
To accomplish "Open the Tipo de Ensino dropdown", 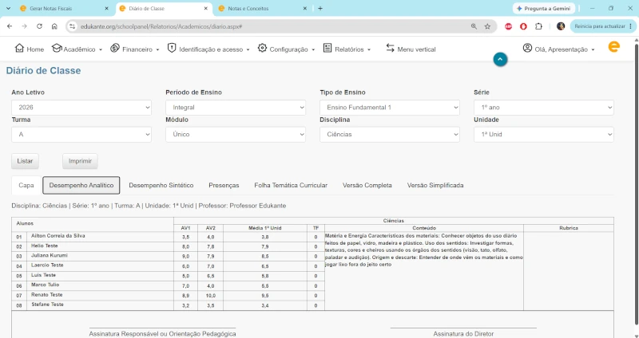I will (390, 108).
